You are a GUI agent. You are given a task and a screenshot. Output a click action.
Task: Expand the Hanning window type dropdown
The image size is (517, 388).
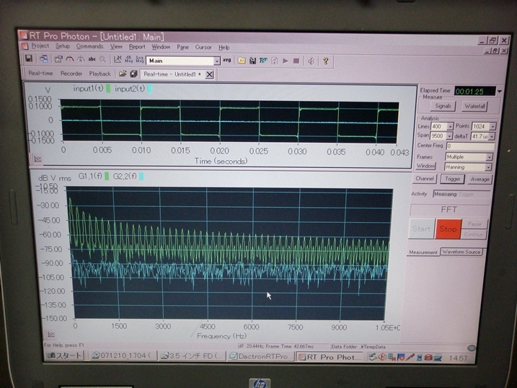[x=488, y=167]
